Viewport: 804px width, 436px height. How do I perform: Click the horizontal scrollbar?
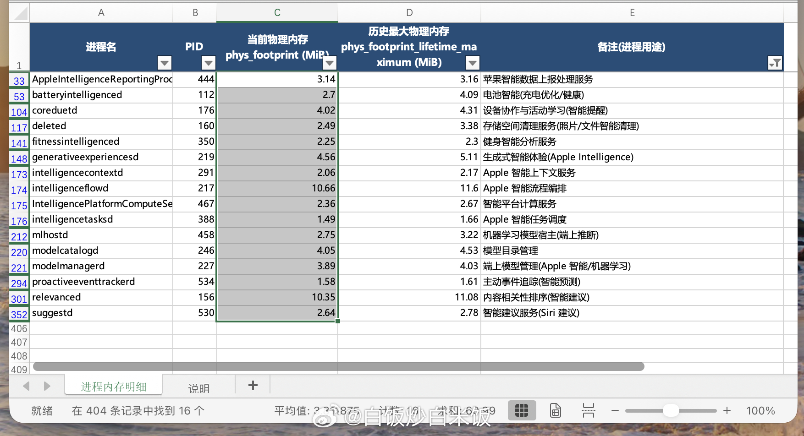click(x=339, y=366)
